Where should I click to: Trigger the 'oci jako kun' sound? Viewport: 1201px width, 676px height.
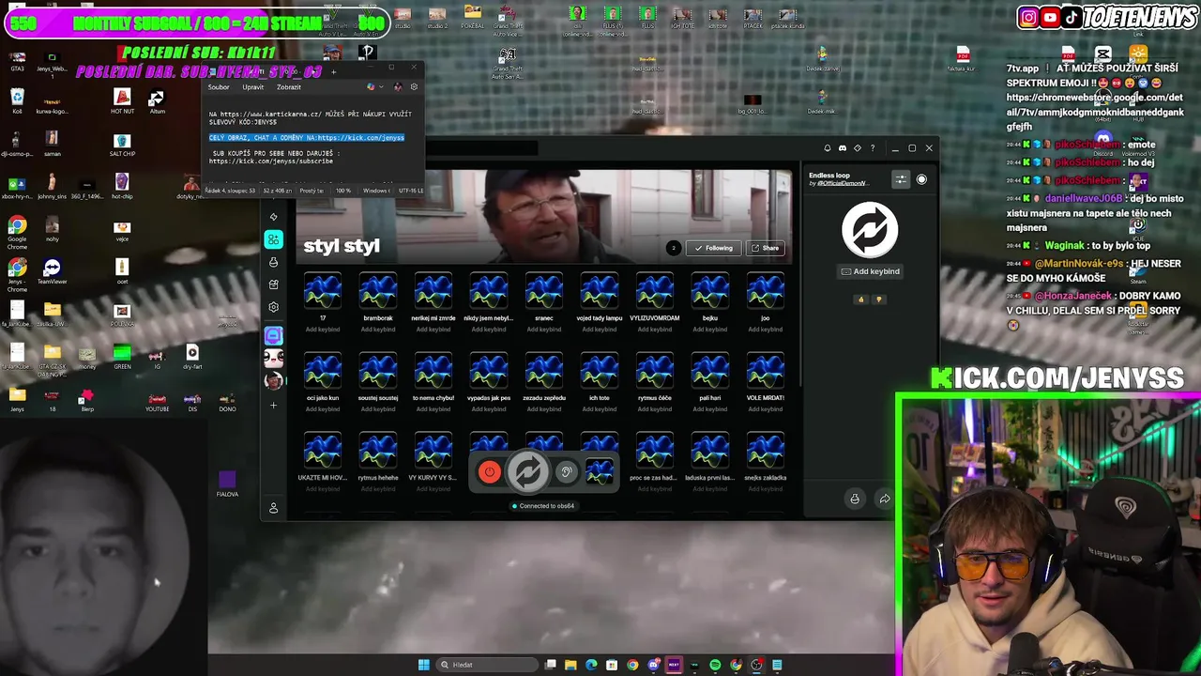tap(323, 371)
